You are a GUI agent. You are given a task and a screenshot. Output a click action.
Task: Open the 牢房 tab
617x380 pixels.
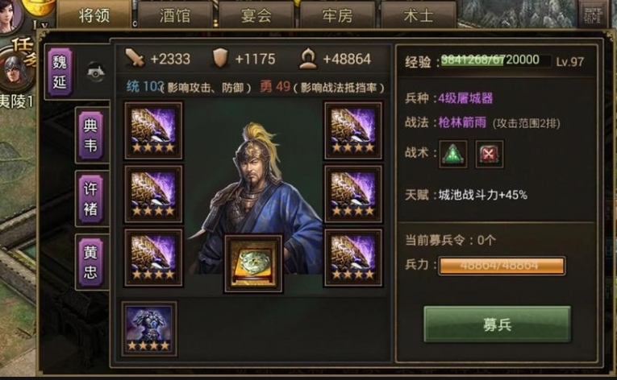pos(337,16)
